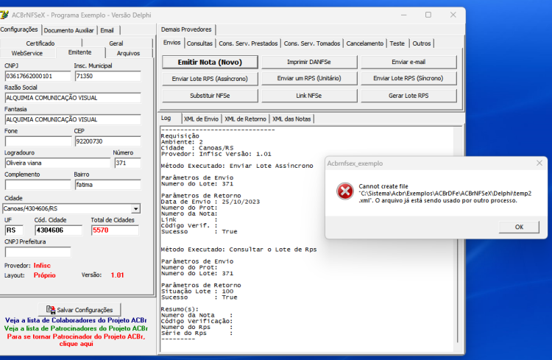Open the Teste tab

coord(397,43)
